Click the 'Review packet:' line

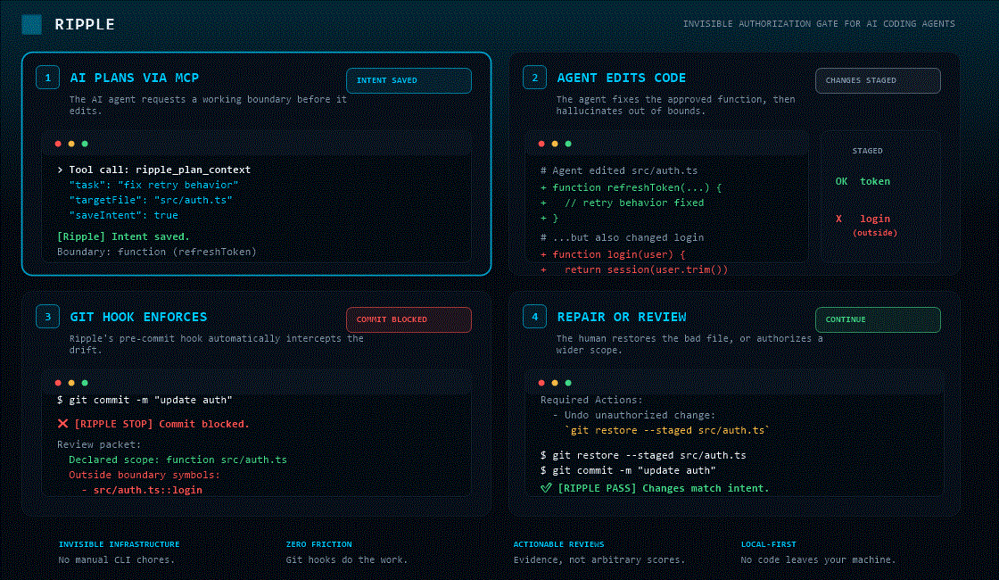(99, 444)
